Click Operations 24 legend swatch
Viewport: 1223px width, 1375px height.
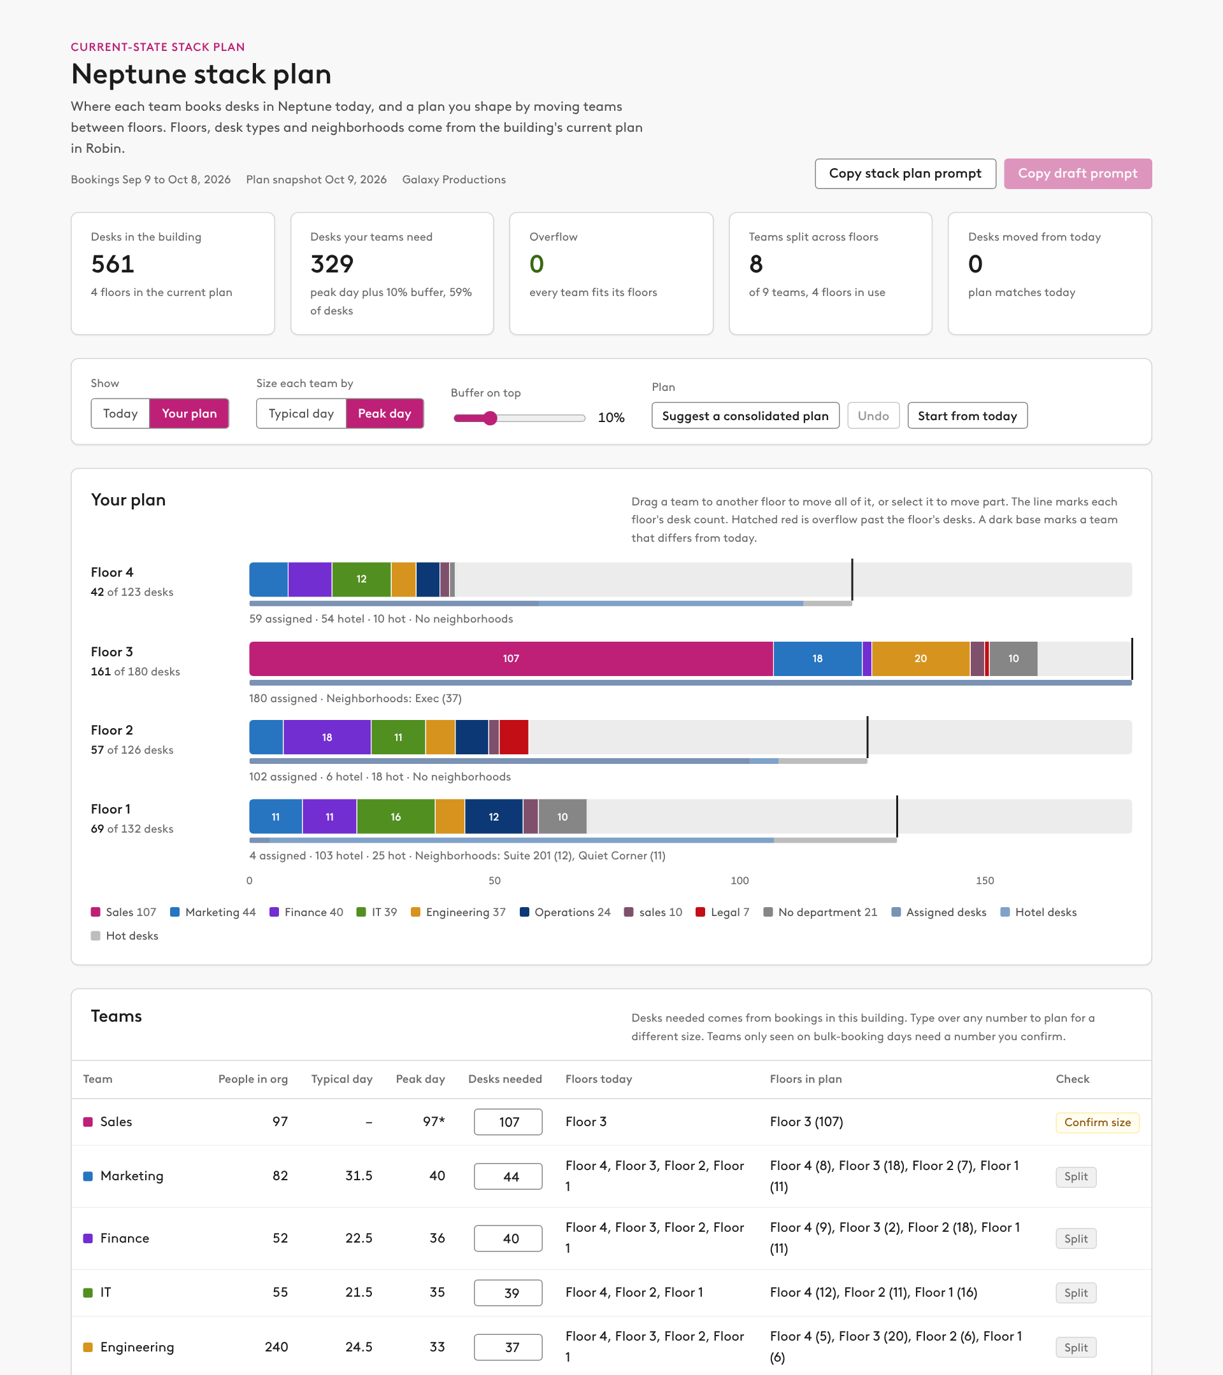[x=524, y=912]
